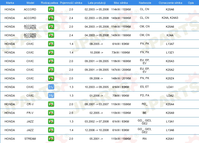
Task: Click petrol icon in Jazz L13A1 row
Action: coord(51,121)
